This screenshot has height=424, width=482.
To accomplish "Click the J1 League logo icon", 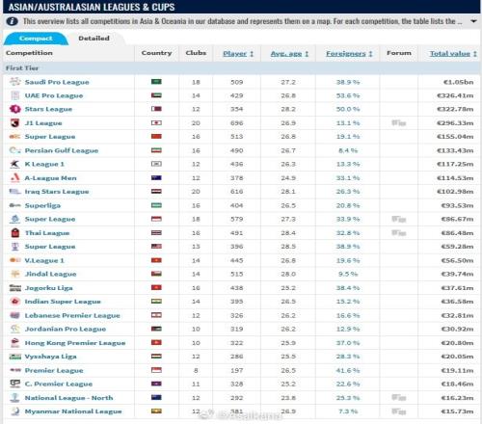I will click(x=14, y=123).
